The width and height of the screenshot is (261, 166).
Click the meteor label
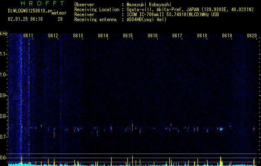59,13
